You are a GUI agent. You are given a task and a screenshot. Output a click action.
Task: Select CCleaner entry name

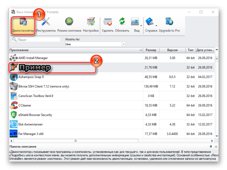coord(25,105)
